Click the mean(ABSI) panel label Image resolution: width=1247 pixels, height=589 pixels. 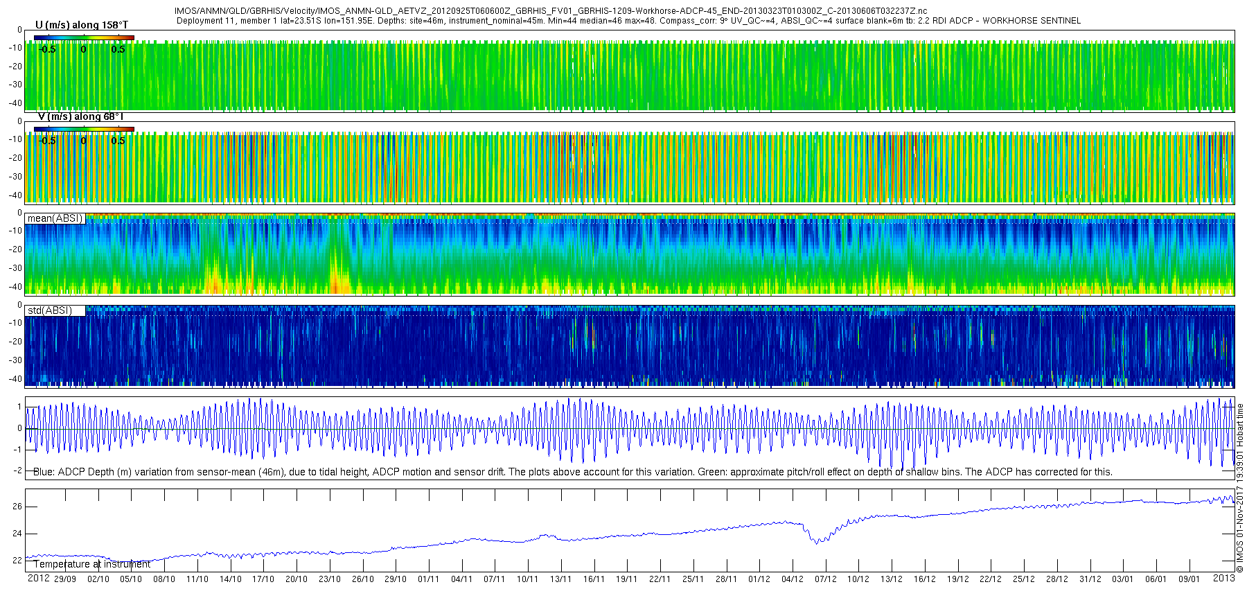click(55, 218)
